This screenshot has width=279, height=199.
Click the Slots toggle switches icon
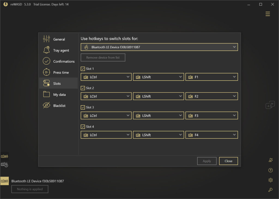tap(46, 83)
